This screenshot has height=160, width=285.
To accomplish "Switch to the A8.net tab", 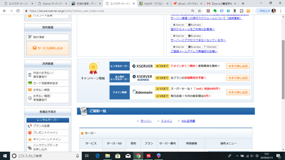I will [x=188, y=4].
